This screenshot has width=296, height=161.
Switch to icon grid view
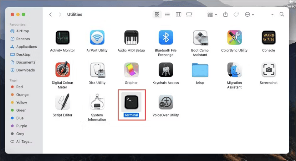157,14
